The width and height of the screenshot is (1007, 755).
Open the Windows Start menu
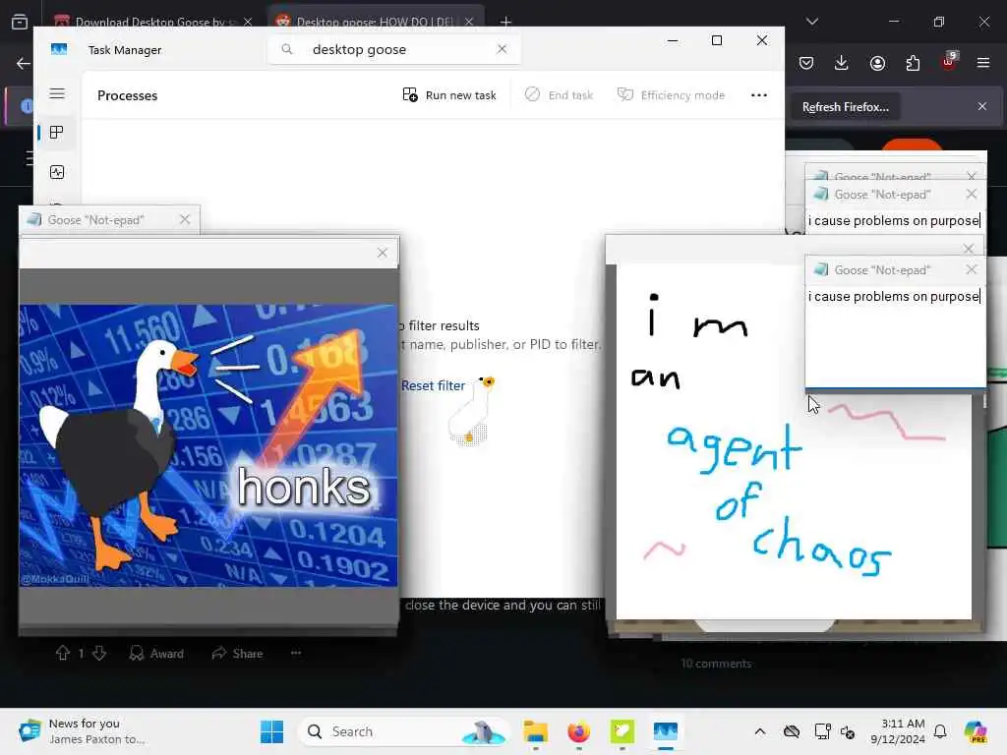tap(271, 731)
